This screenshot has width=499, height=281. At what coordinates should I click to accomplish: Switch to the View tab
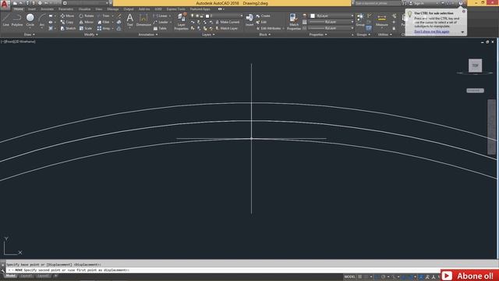(x=99, y=9)
